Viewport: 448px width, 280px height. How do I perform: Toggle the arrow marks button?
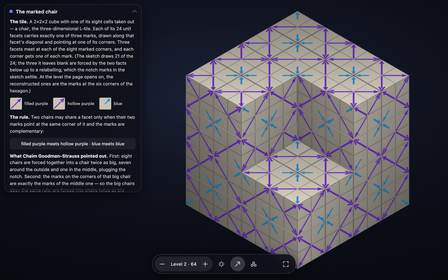click(x=237, y=264)
